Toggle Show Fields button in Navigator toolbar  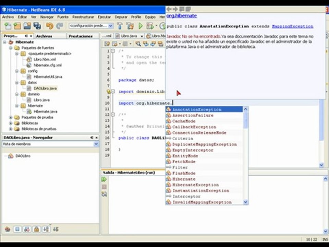(17, 229)
